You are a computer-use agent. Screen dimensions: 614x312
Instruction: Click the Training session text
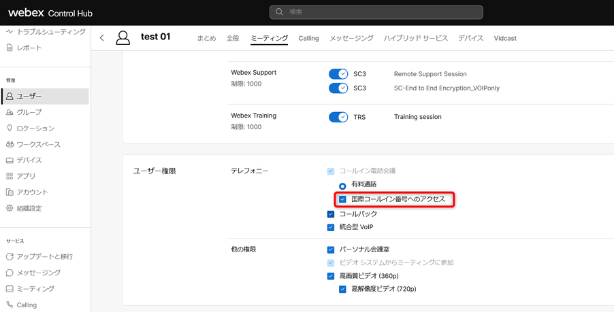(x=418, y=117)
